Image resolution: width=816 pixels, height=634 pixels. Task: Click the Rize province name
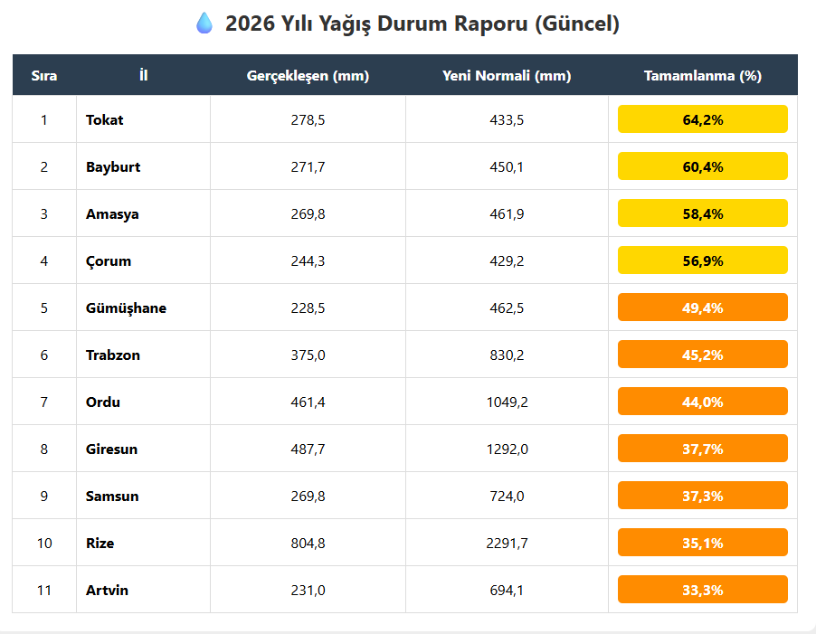100,544
